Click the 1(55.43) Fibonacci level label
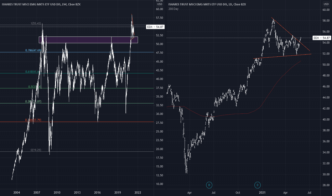 [36, 23]
